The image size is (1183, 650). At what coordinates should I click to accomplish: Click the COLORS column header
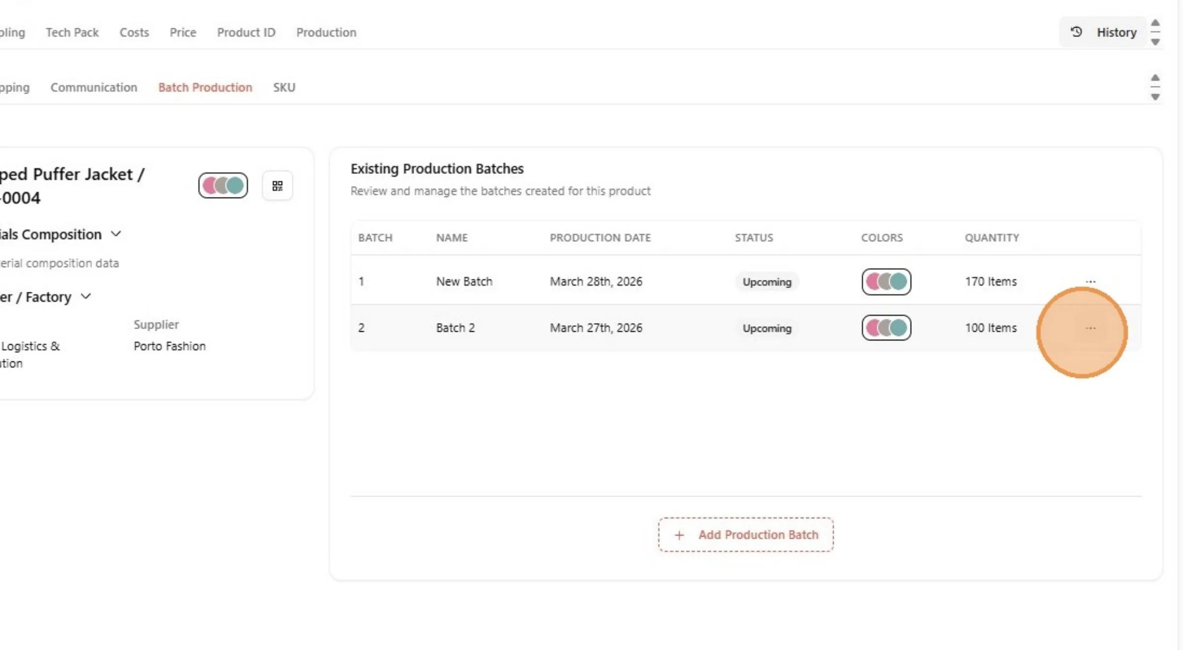(882, 238)
